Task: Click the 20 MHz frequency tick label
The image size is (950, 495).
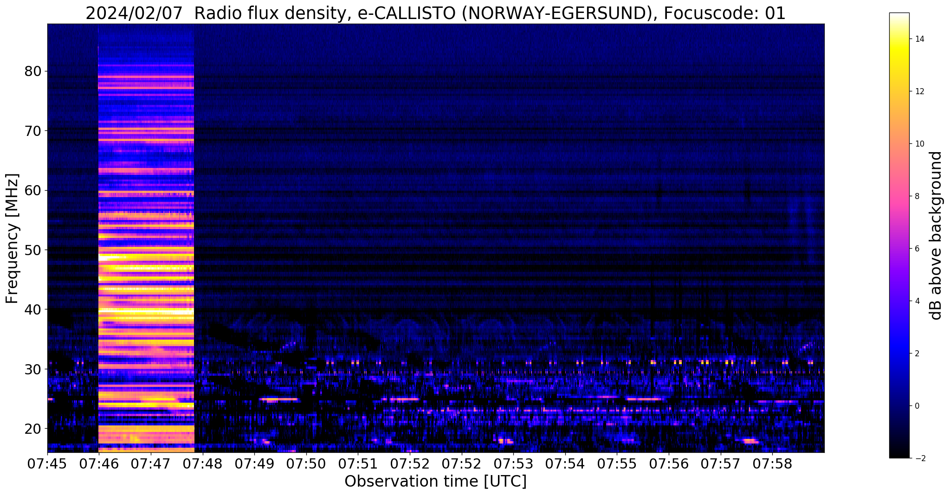Action: 32,429
